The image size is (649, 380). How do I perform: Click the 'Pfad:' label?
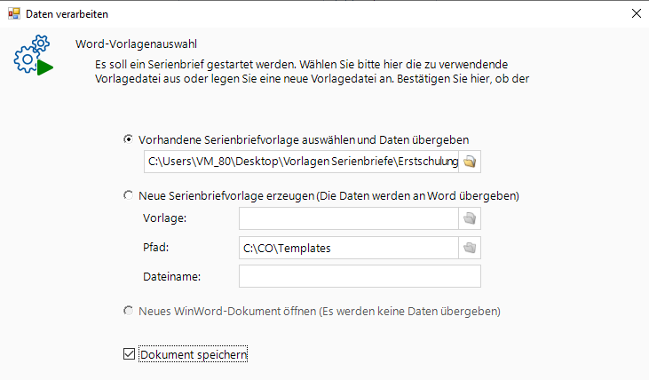pos(155,249)
